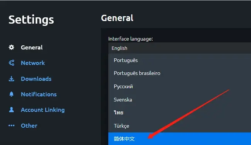Click the Notifications bell icon
The width and height of the screenshot is (251, 145).
[x=11, y=94]
